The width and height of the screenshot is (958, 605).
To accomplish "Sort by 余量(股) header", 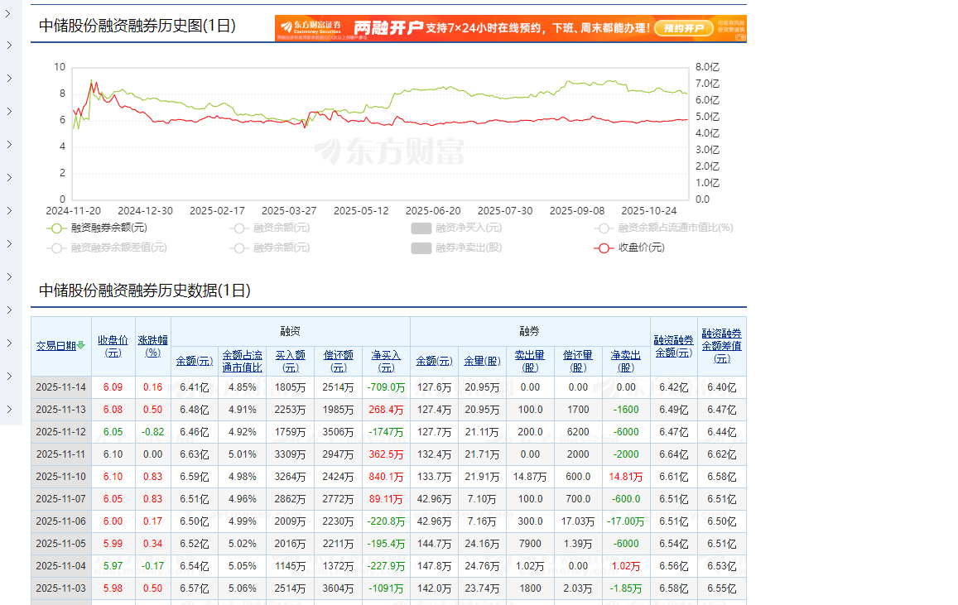I will [482, 361].
